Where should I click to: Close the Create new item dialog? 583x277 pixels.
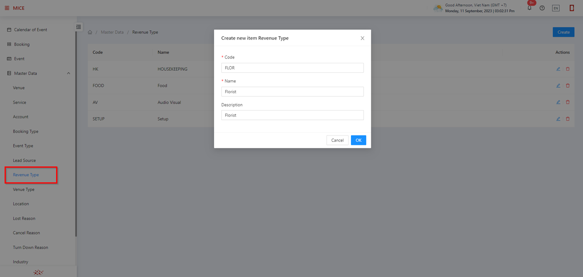pos(362,38)
